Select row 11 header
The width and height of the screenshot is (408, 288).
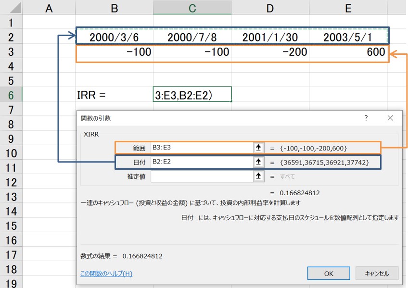click(x=11, y=168)
